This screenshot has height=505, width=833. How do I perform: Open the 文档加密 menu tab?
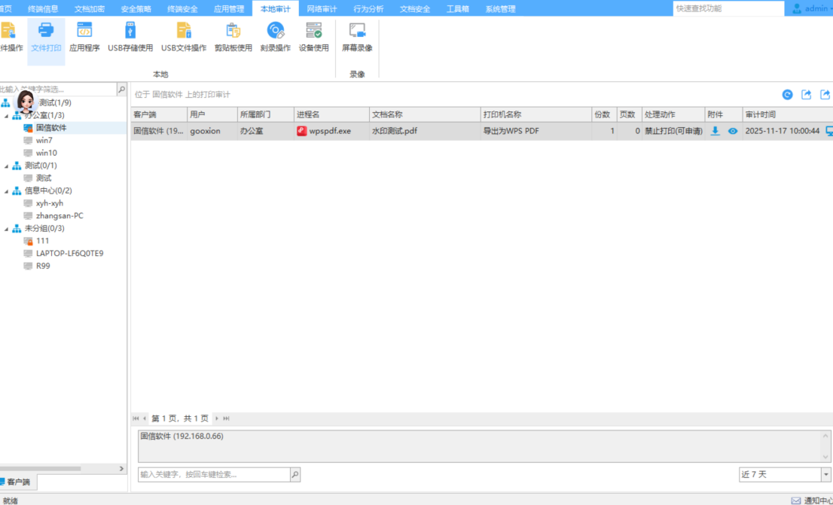90,9
